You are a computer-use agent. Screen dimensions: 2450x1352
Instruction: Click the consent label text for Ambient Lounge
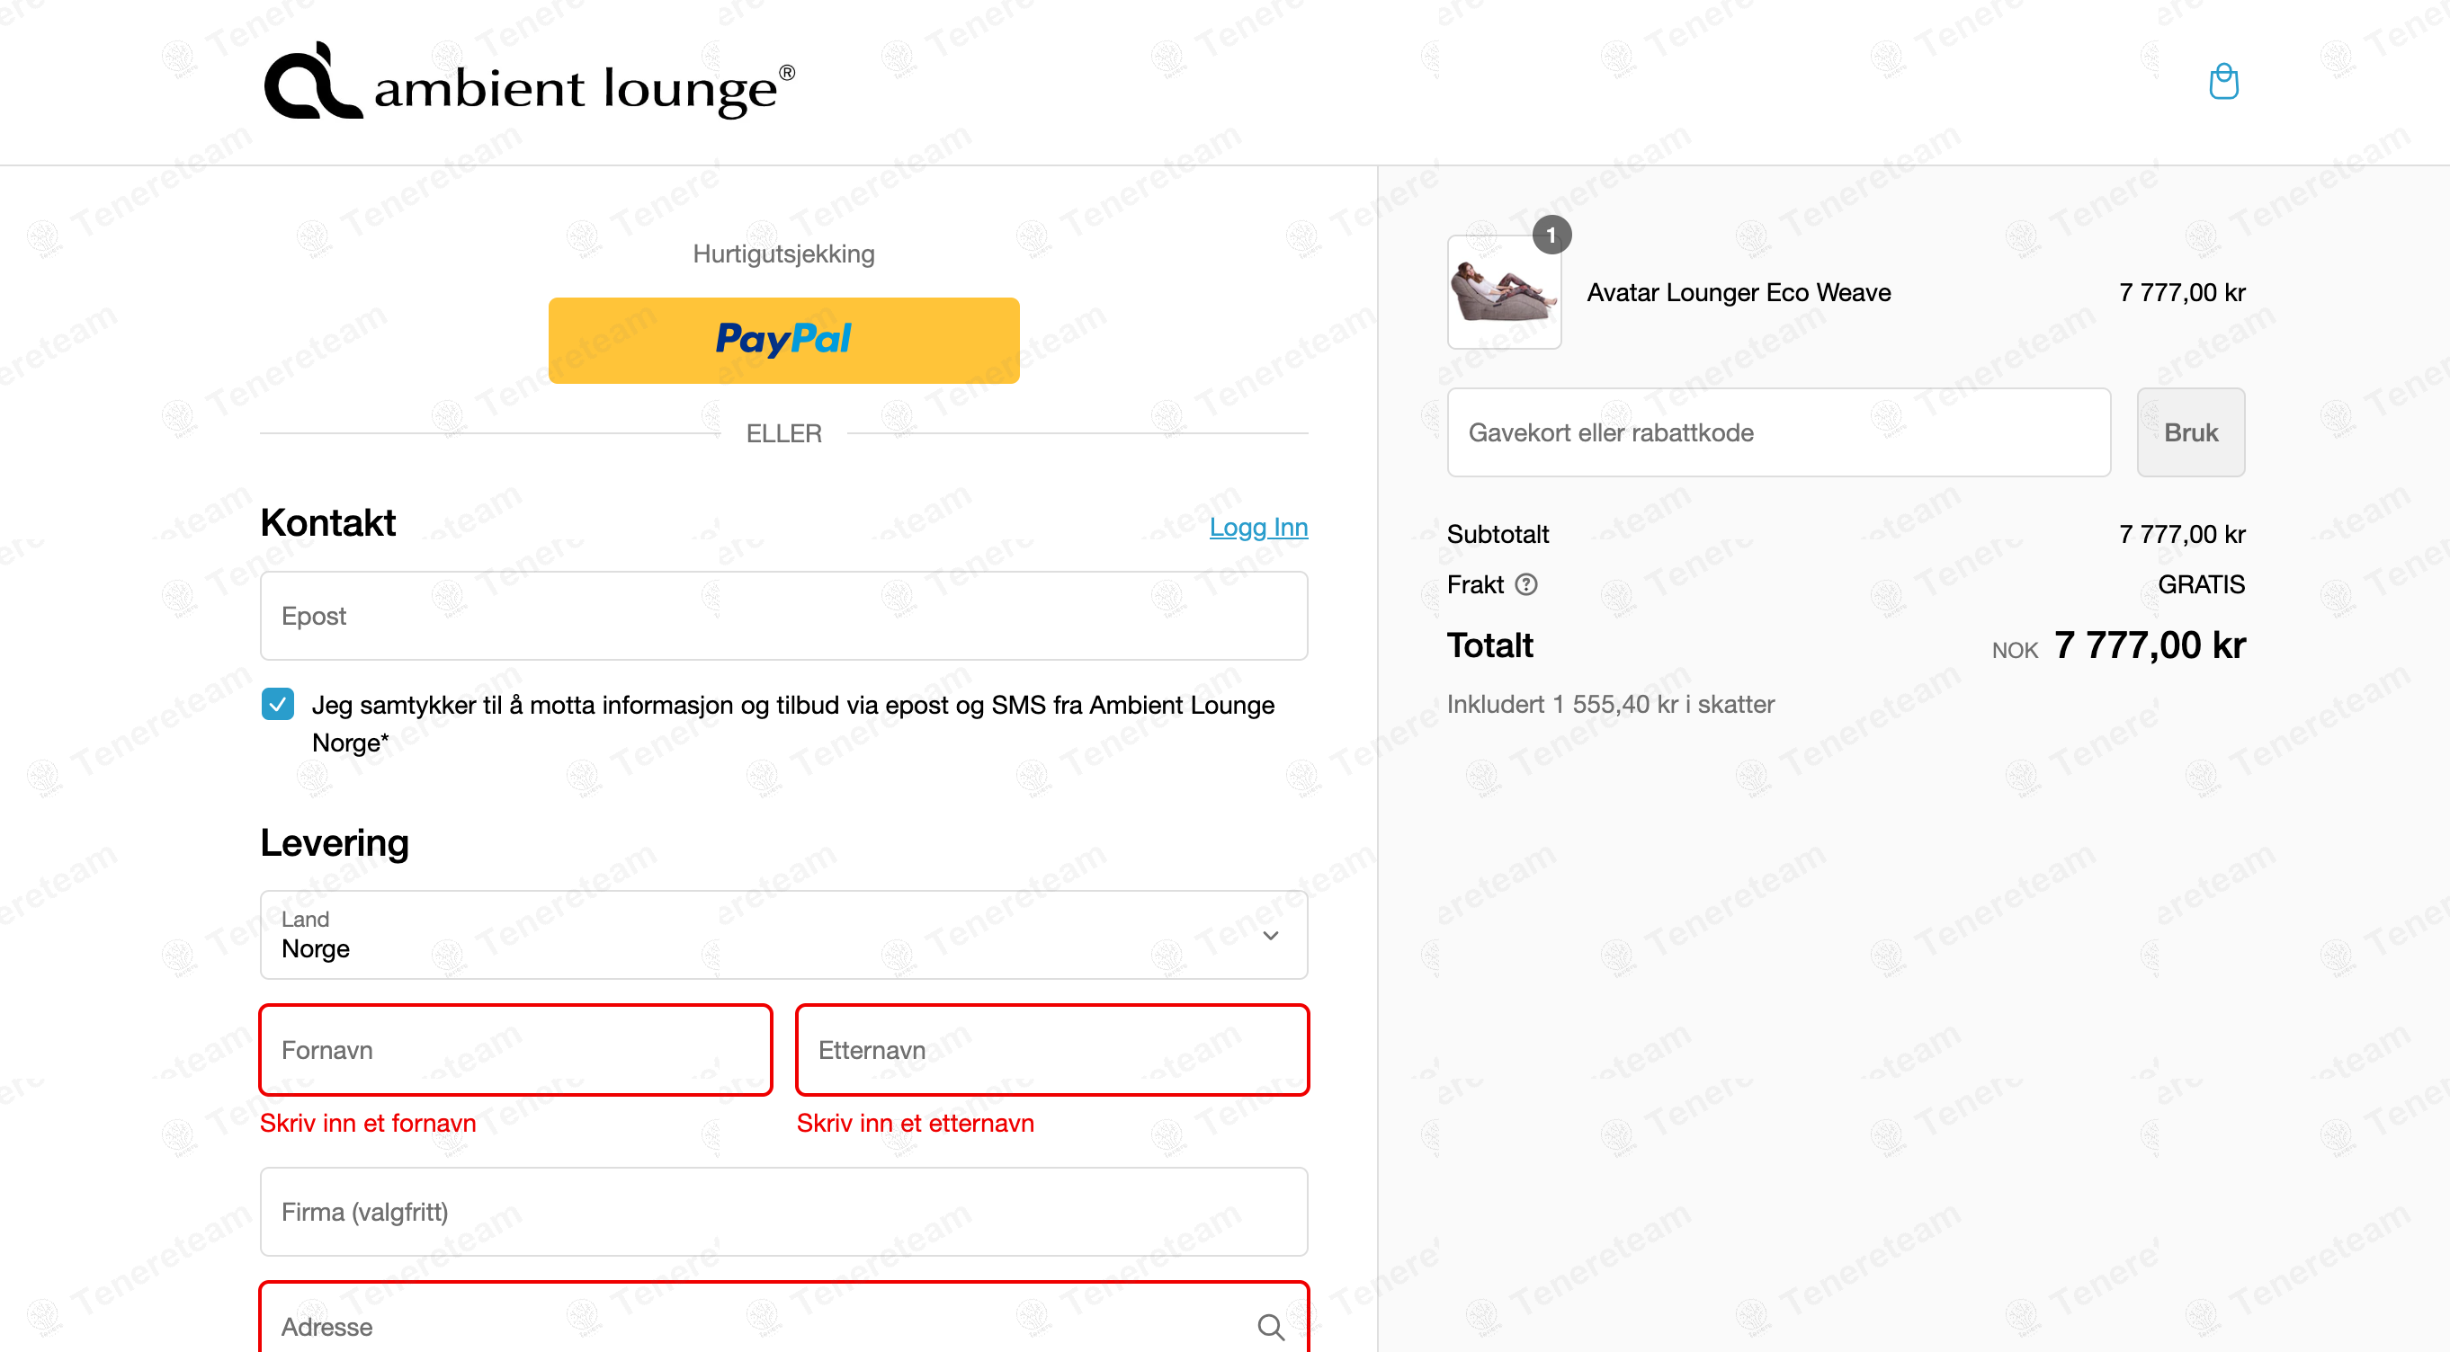(x=791, y=706)
